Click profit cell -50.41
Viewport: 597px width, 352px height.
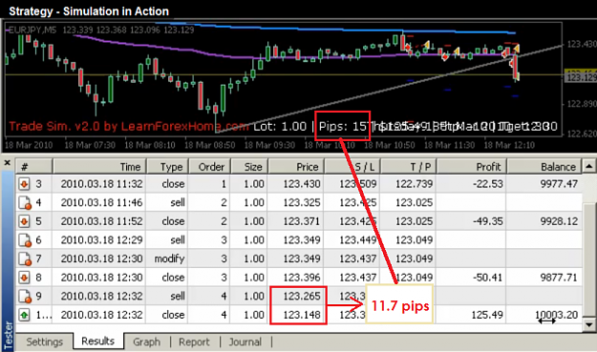click(x=488, y=278)
